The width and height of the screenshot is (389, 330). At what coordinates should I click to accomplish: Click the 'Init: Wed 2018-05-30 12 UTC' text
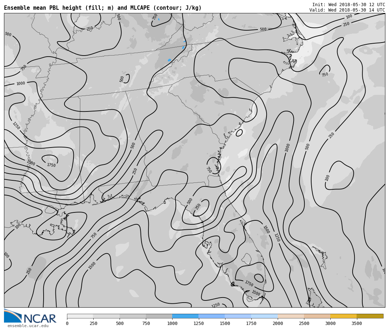click(348, 5)
